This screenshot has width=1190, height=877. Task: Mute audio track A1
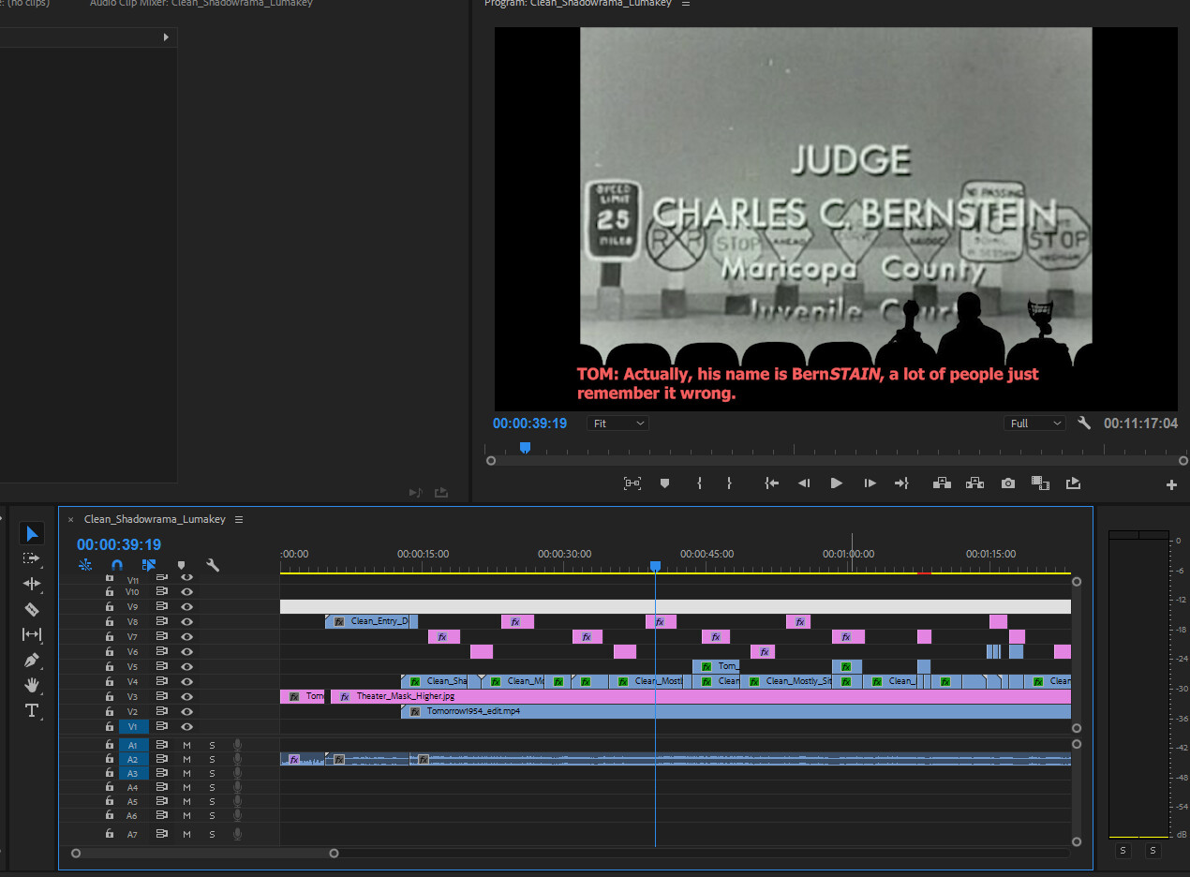pos(186,745)
